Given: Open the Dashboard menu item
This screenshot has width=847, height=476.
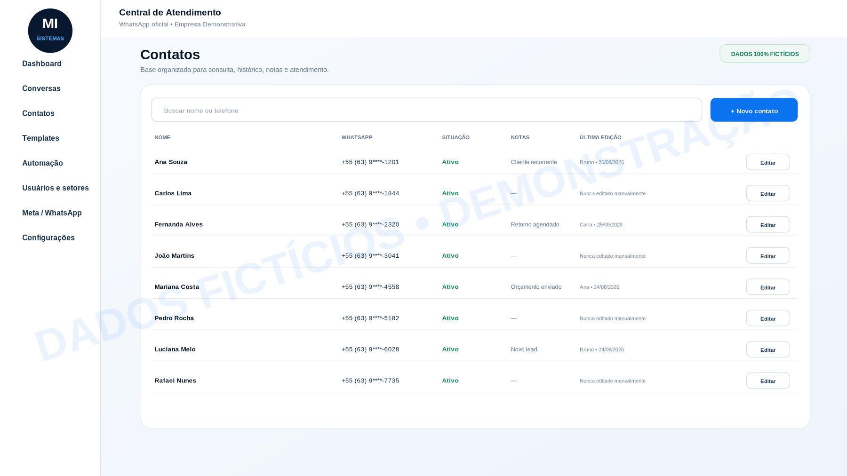Looking at the screenshot, I should [x=42, y=63].
